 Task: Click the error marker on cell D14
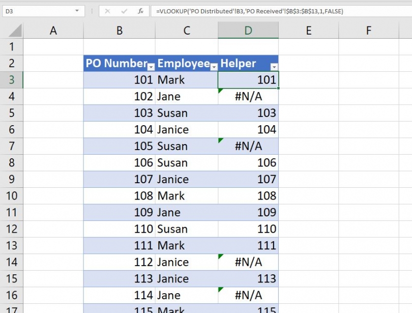point(221,255)
